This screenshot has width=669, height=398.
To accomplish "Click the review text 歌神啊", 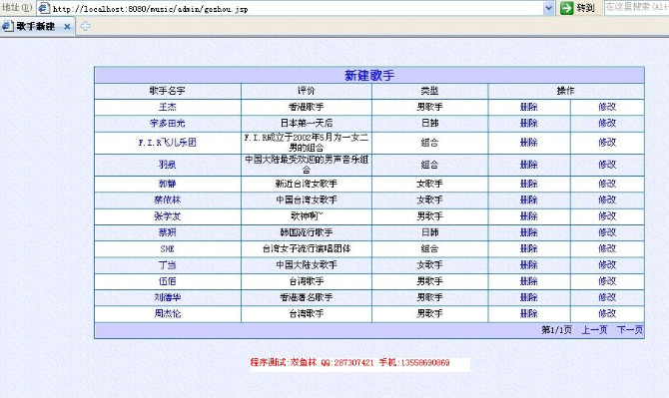I will click(307, 216).
